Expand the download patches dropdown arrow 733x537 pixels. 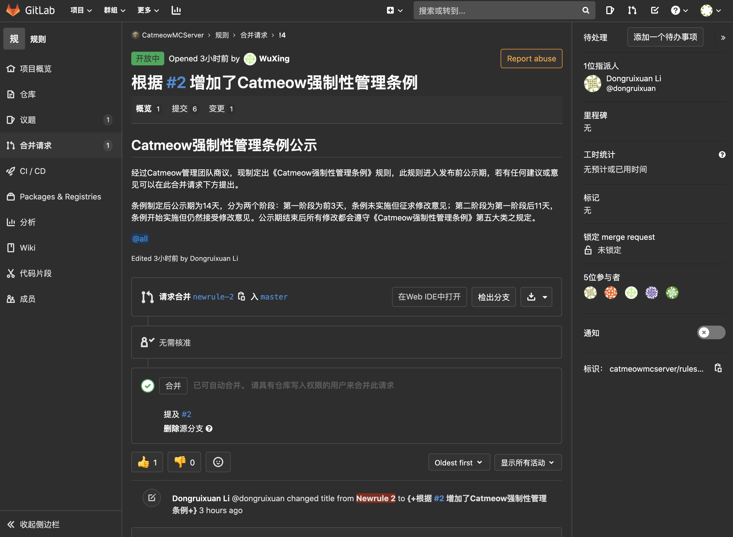[545, 297]
